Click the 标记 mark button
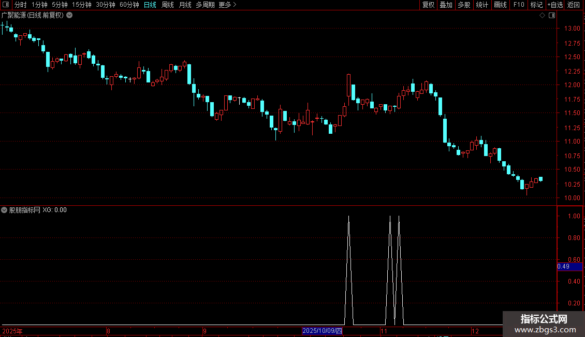 click(536, 5)
